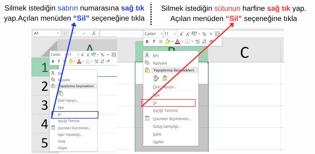Screen dimensions: 315x154
Task: Expand accounting format arrow in right mini toolbar
Action: coord(199,34)
